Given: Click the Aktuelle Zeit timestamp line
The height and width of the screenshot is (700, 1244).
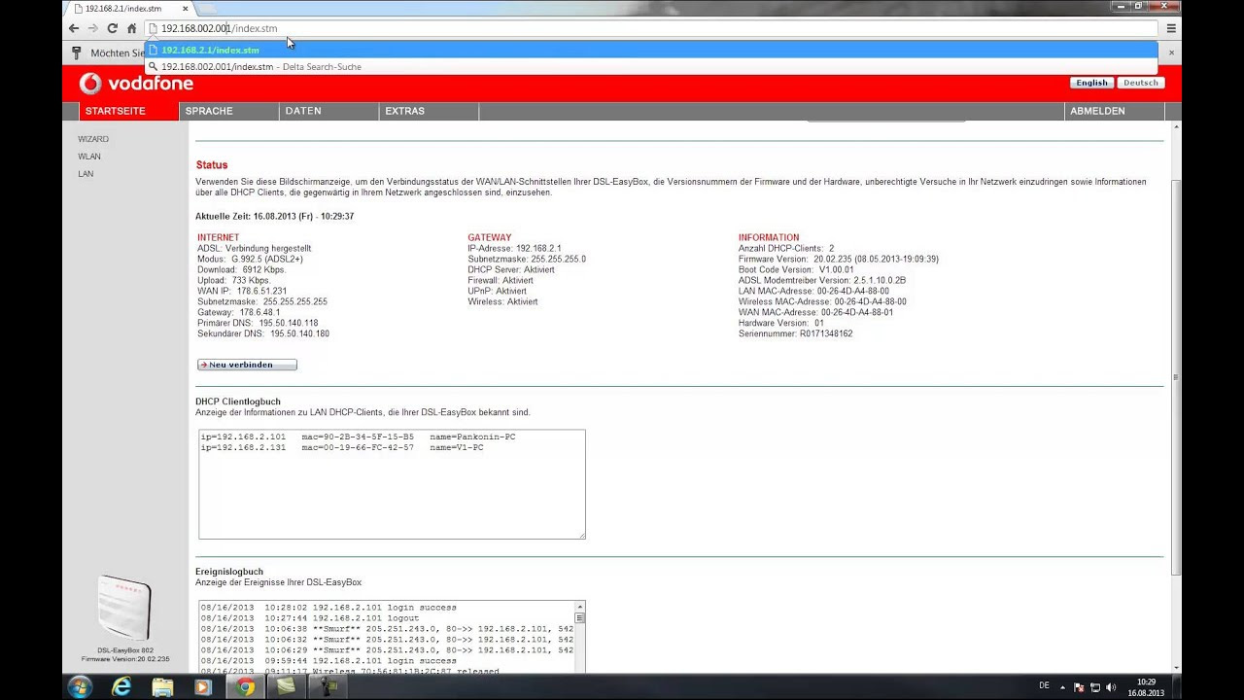Looking at the screenshot, I should coord(274,216).
